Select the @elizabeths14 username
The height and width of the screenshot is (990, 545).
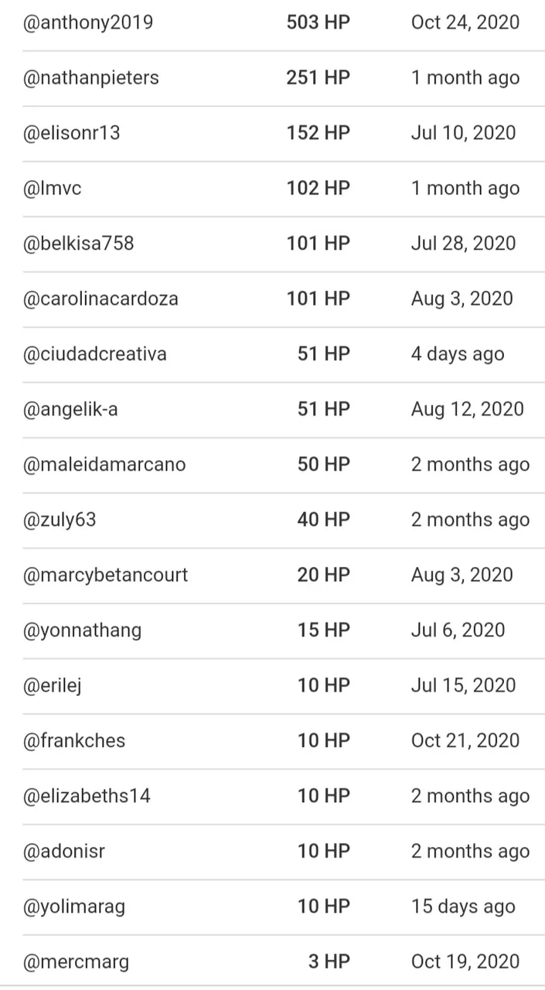pyautogui.click(x=87, y=797)
